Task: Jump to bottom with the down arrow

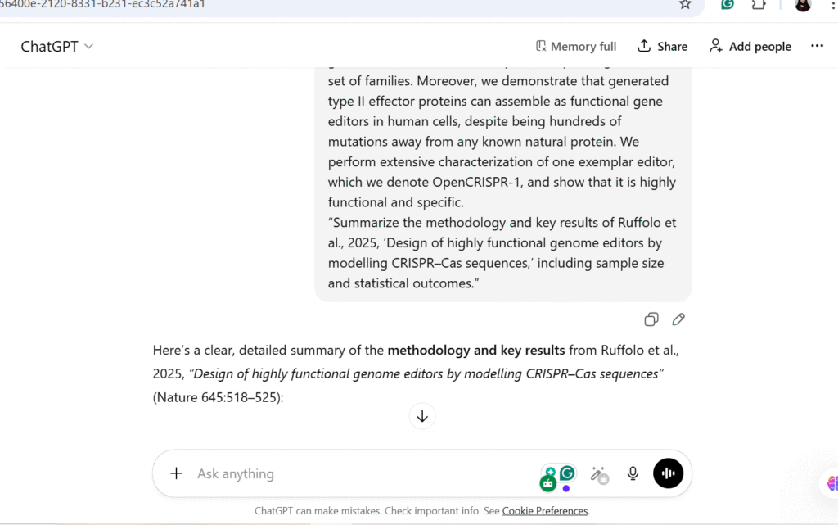Action: coord(422,416)
